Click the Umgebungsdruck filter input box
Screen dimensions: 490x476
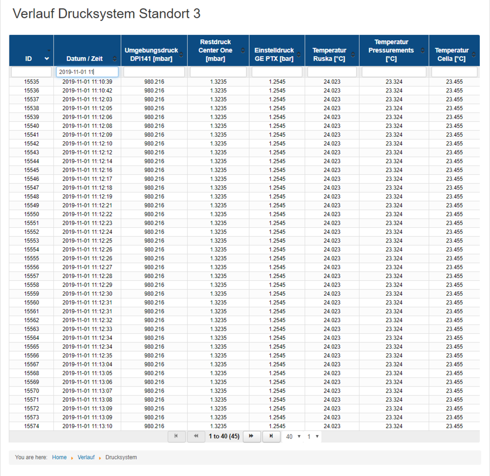154,72
